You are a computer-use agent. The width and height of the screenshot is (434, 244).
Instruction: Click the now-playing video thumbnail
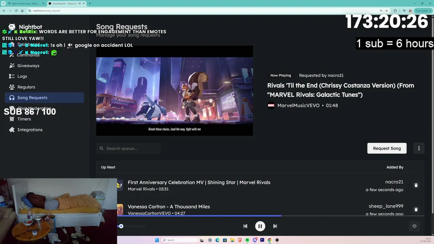point(175,91)
